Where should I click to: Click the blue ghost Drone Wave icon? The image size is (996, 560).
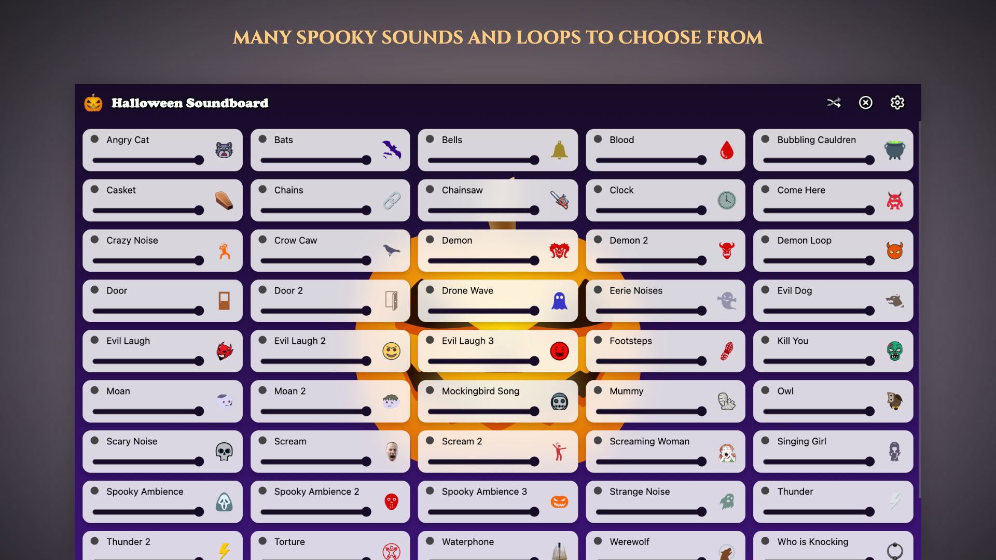pyautogui.click(x=559, y=301)
